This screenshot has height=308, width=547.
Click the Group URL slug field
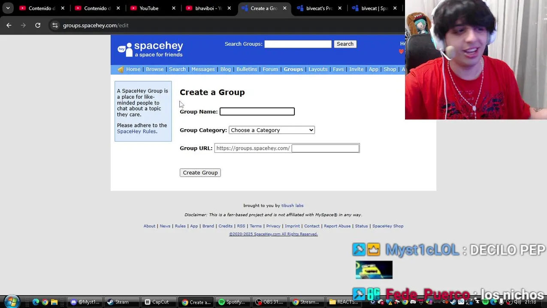pyautogui.click(x=325, y=148)
